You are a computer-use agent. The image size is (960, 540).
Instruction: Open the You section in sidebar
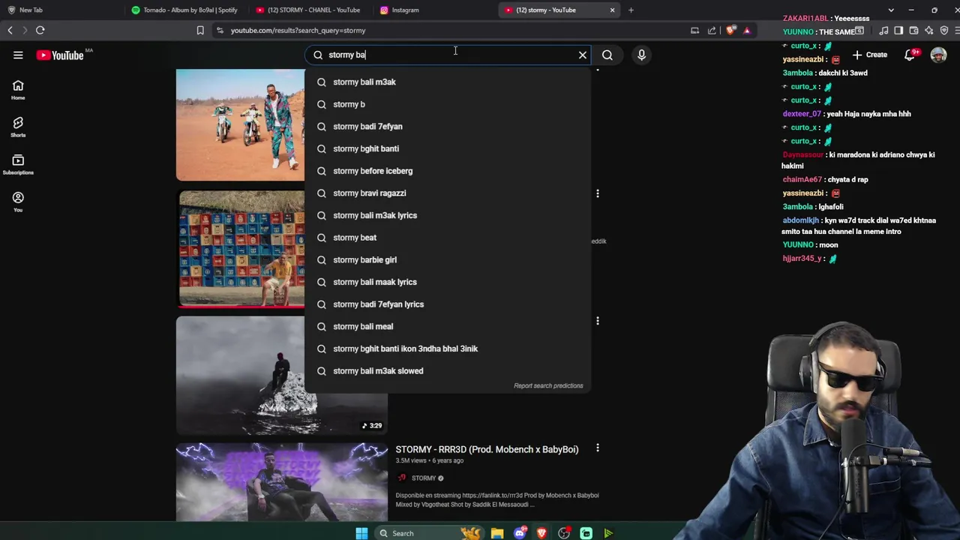[x=18, y=202]
